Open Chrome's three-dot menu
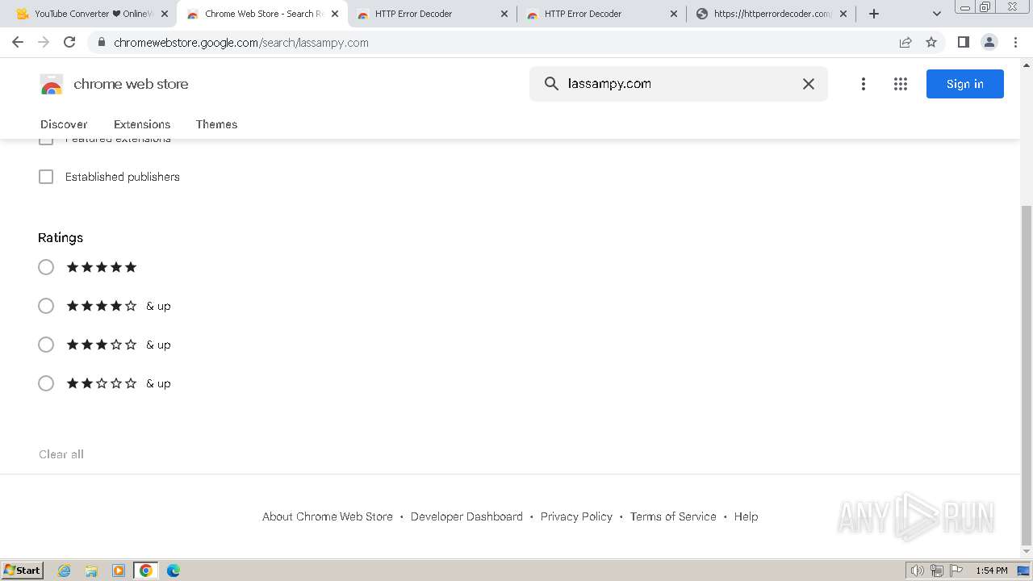The width and height of the screenshot is (1033, 581). [1015, 42]
